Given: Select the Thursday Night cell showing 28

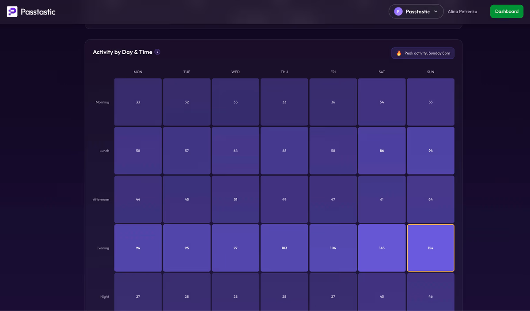Looking at the screenshot, I should click(284, 292).
